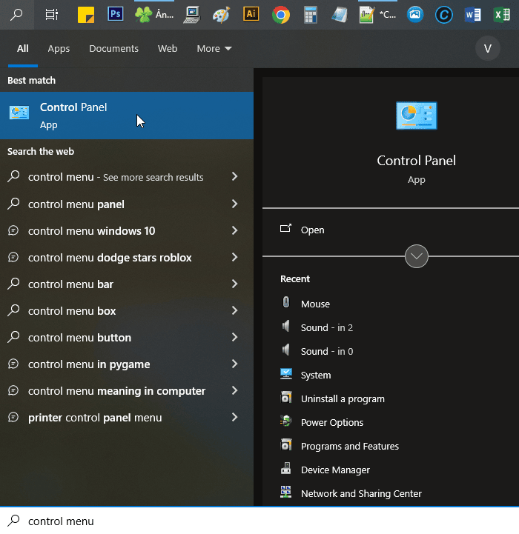This screenshot has height=534, width=519.
Task: Launch Sticky Notes from the taskbar
Action: [86, 15]
